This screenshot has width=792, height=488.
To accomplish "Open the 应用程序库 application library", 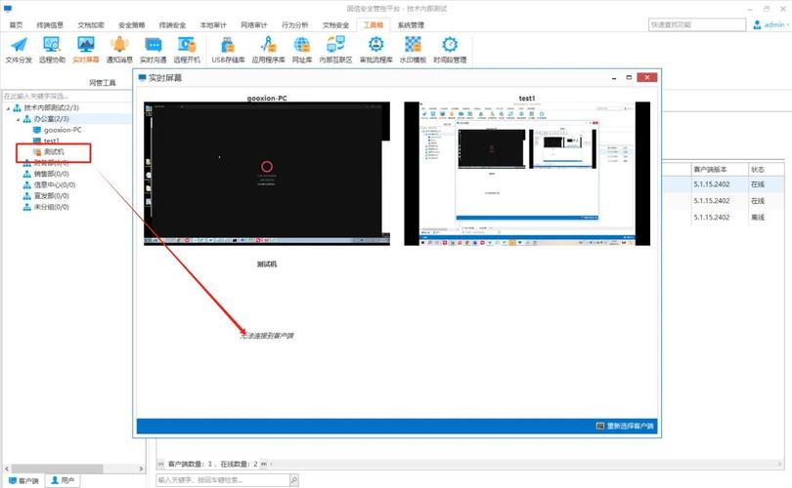I will [267, 49].
